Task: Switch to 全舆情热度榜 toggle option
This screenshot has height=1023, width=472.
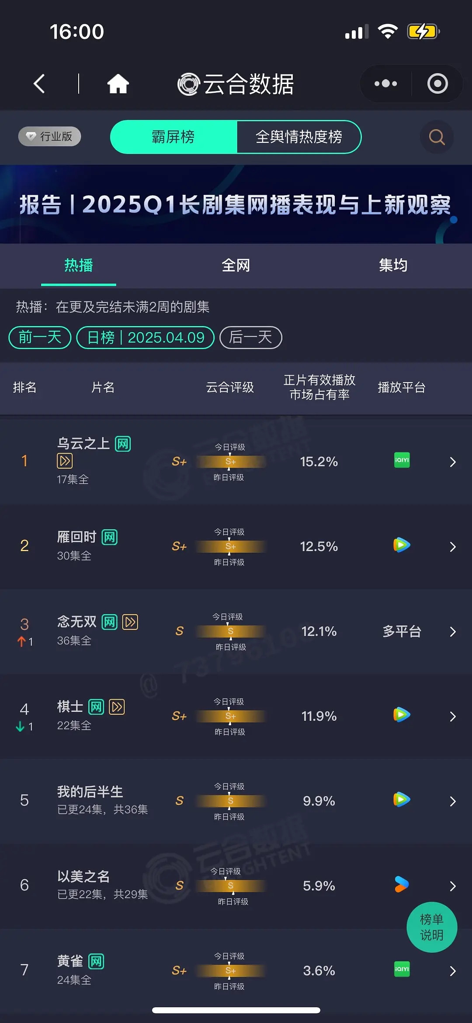Action: click(299, 137)
